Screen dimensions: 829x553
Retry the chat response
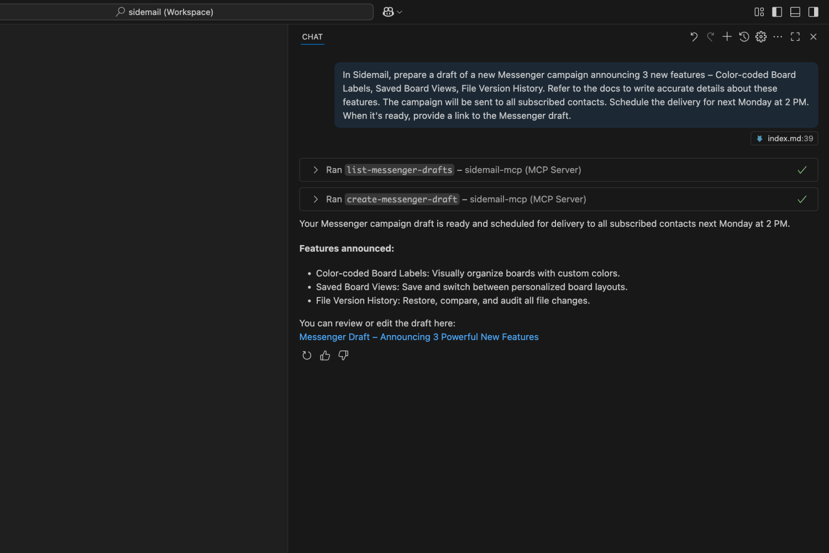coord(307,356)
